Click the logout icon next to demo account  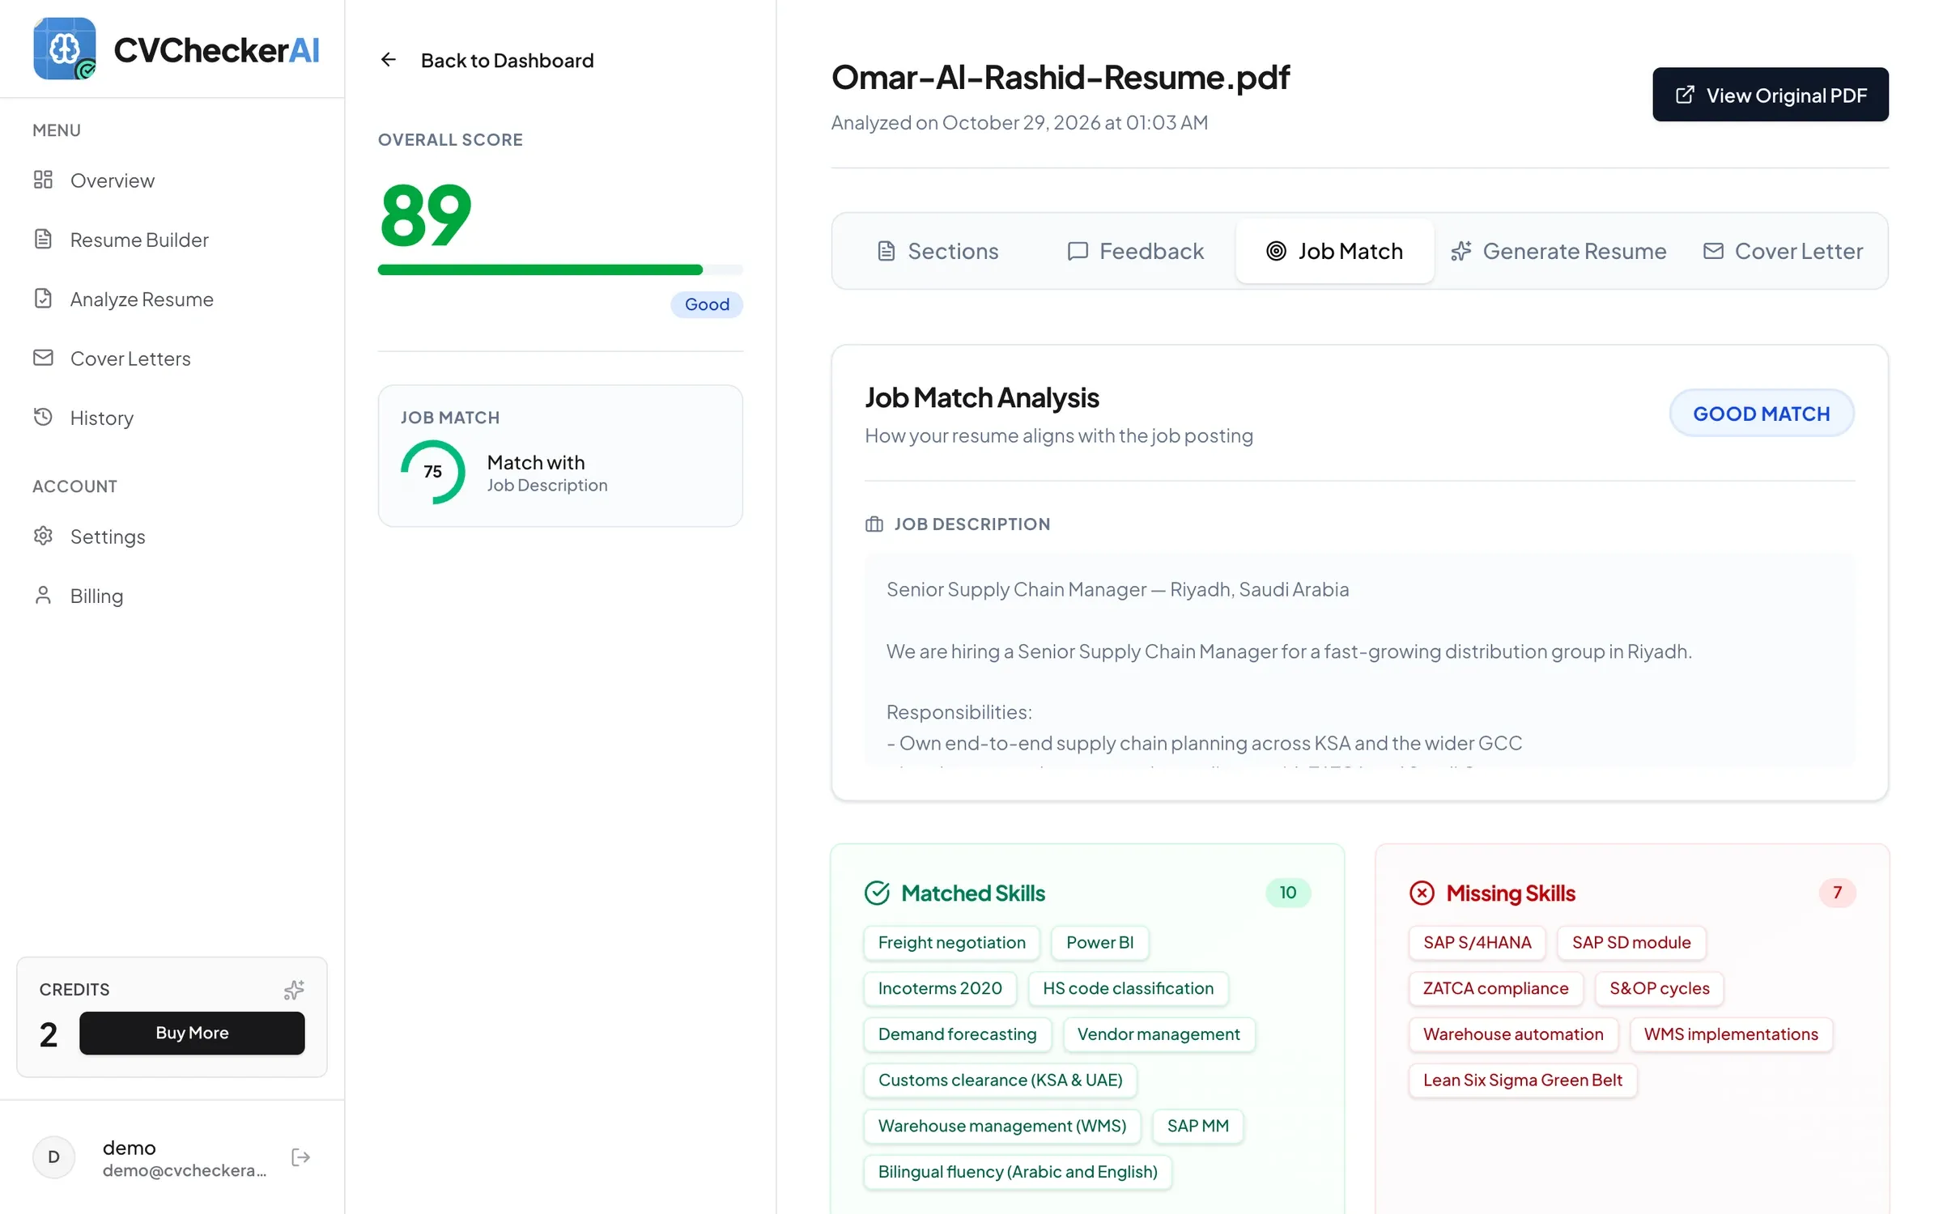coord(300,1157)
